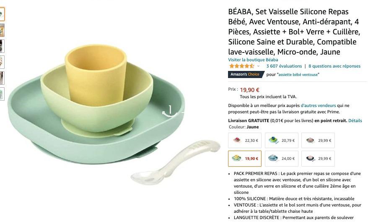The image size is (368, 222).
Task: Pick the first 29,99 € color option
Action: pyautogui.click(x=318, y=140)
